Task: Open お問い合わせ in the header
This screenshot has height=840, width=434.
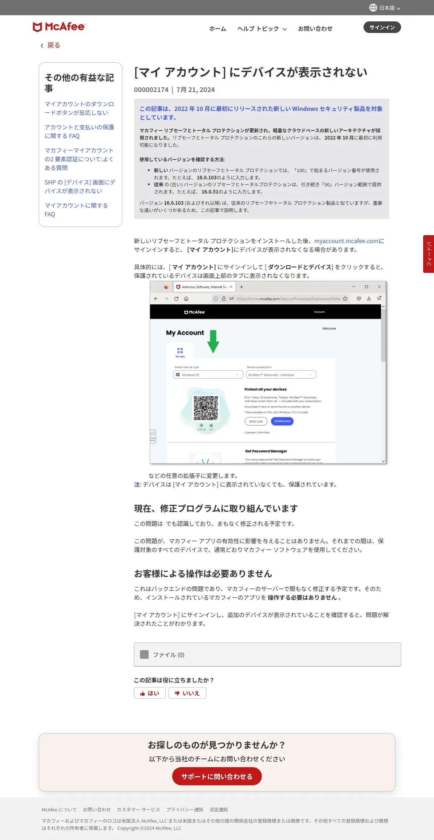Action: (315, 29)
